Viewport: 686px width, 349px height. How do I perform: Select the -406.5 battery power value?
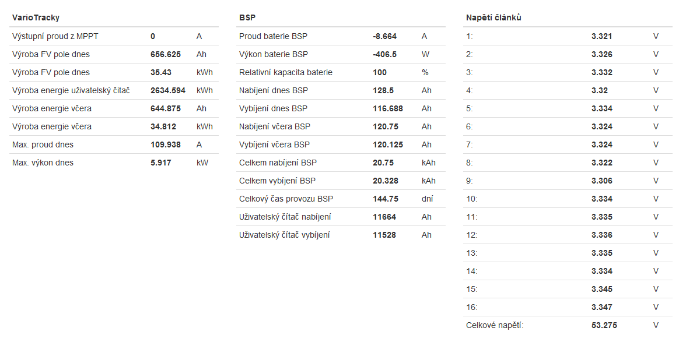pyautogui.click(x=385, y=54)
